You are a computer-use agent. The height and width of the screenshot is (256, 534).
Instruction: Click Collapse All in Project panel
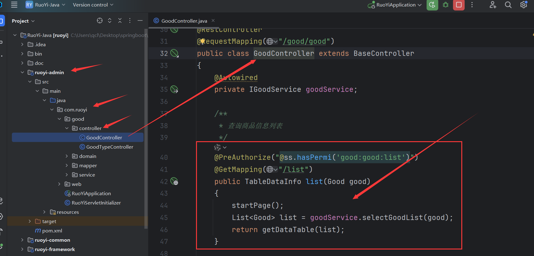pyautogui.click(x=120, y=20)
